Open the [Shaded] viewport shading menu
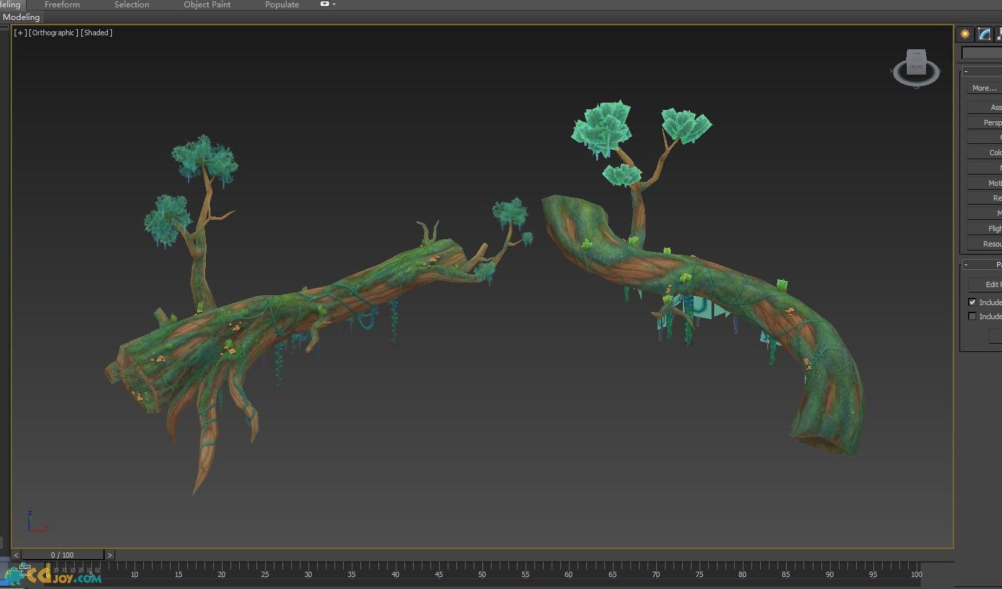Image resolution: width=1002 pixels, height=589 pixels. pos(97,33)
